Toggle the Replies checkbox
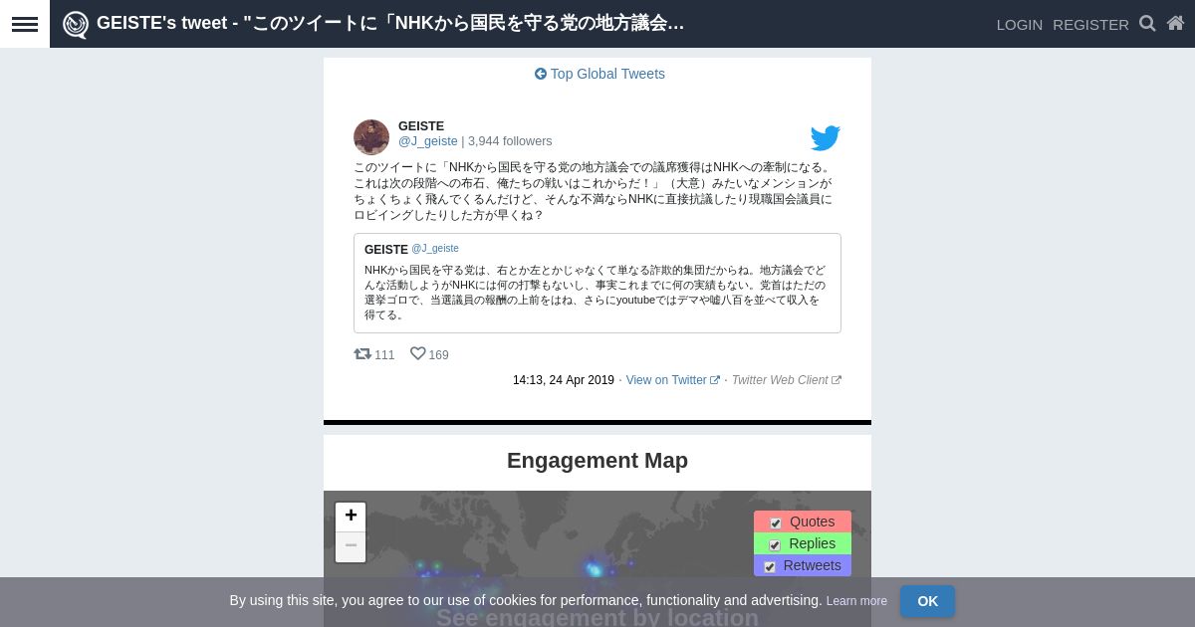The image size is (1195, 627). [x=775, y=544]
